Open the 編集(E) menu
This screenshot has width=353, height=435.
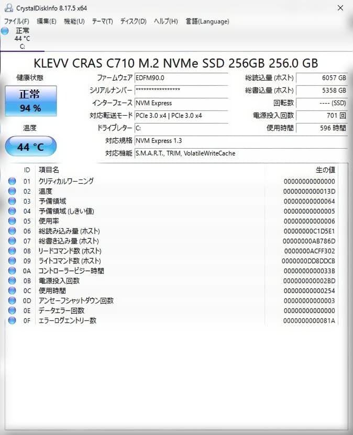(x=46, y=21)
